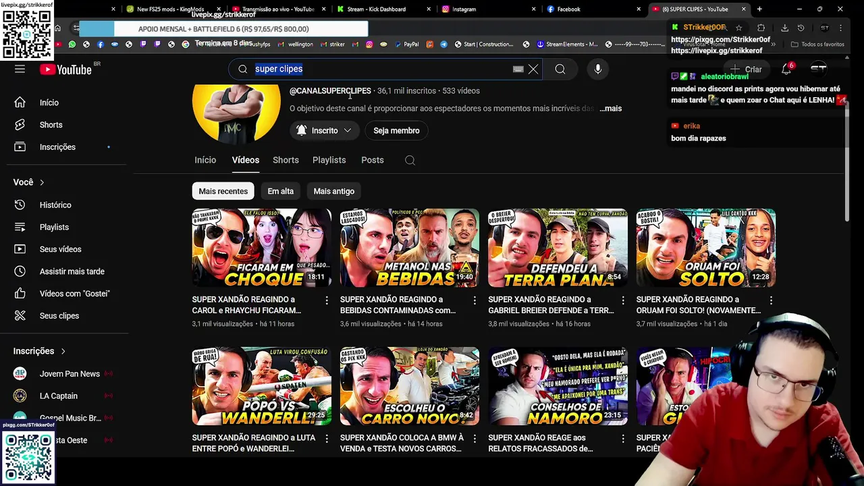Switch to the Stream - Kick Dashboard browser tab
Screen dimensions: 864x486
(382, 9)
